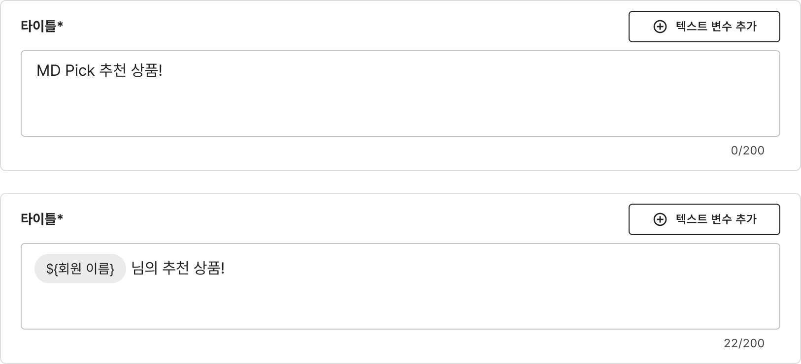
Task: Click the word "Pick" in the first title
Action: (x=80, y=71)
